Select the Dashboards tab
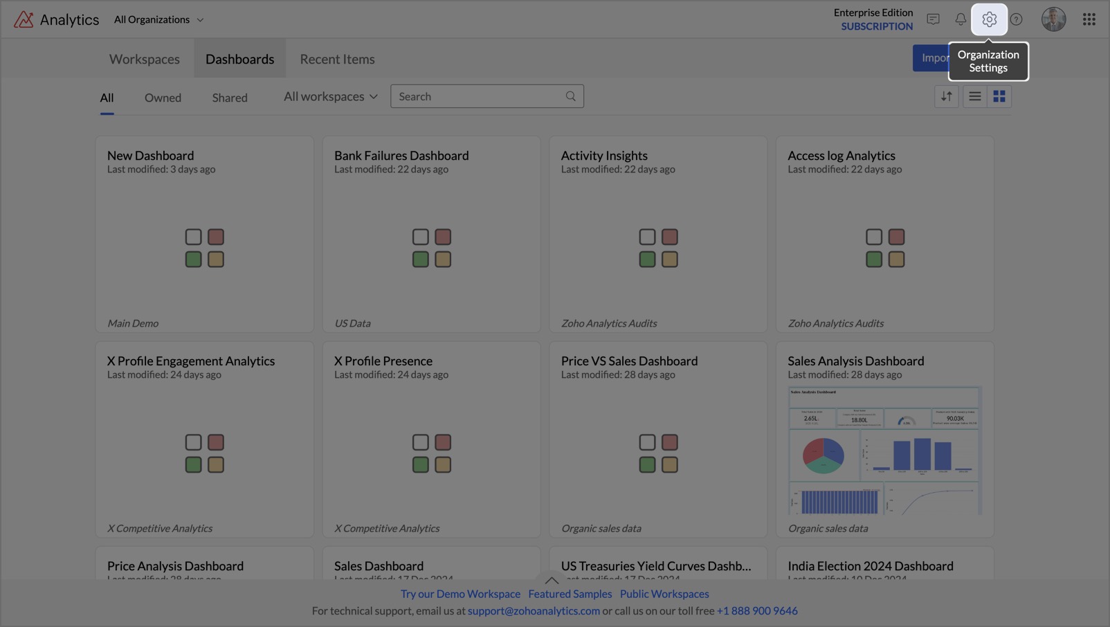Viewport: 1110px width, 627px height. [x=240, y=59]
